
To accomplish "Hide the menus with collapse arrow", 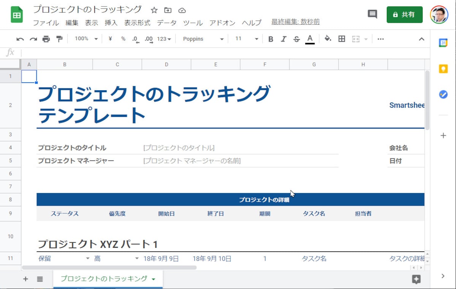I will click(421, 39).
